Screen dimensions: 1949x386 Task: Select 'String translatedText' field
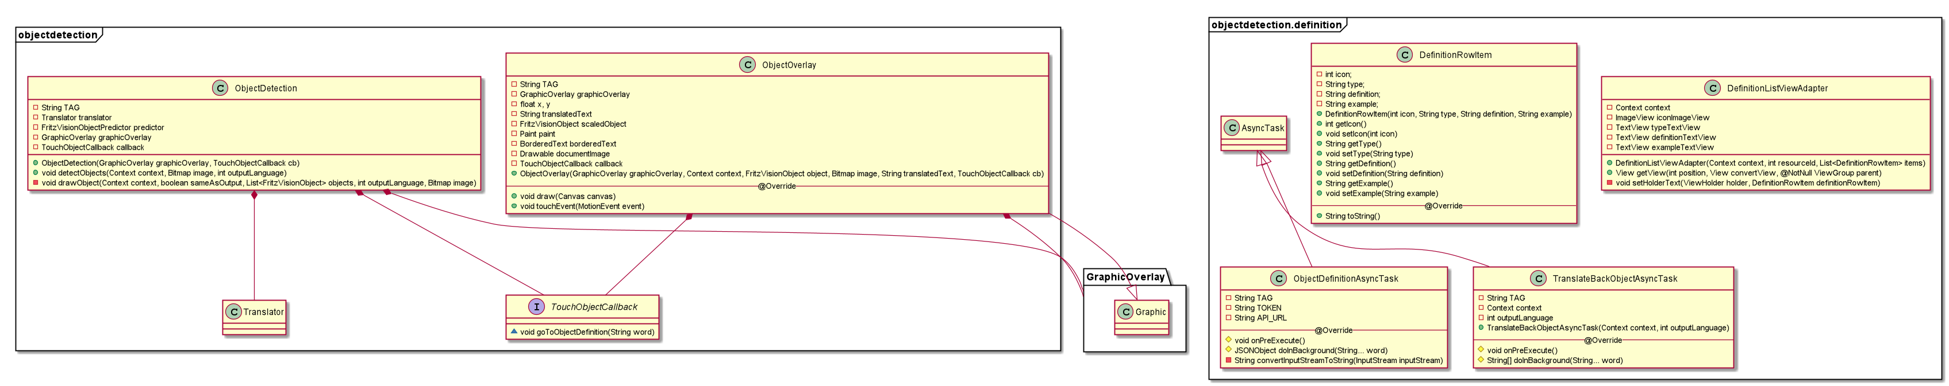555,114
